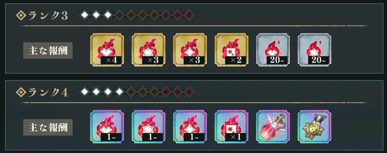Select the rainbow card flame ×1 reward

click(x=231, y=127)
